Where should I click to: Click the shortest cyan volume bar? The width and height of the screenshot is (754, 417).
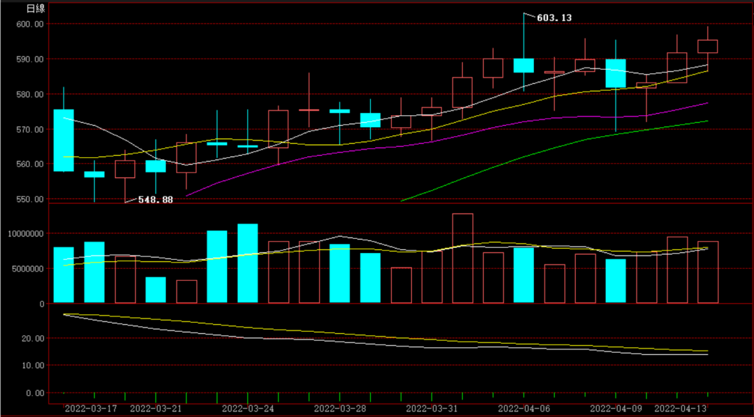(x=156, y=290)
